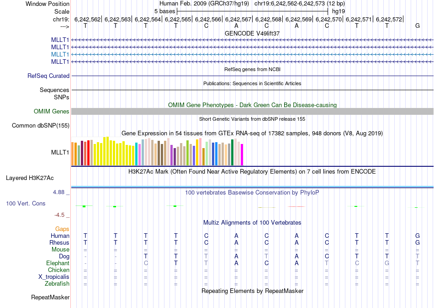Click the red conservation bar under 6,242,569
Screen dimensions: 434x308
pos(296,206)
